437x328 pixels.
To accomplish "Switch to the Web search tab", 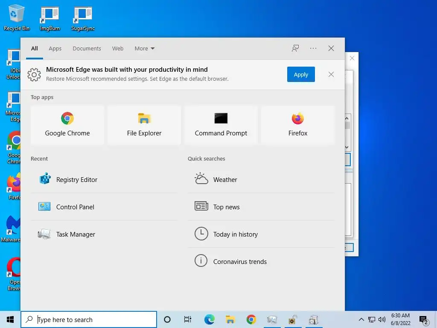I will click(118, 48).
